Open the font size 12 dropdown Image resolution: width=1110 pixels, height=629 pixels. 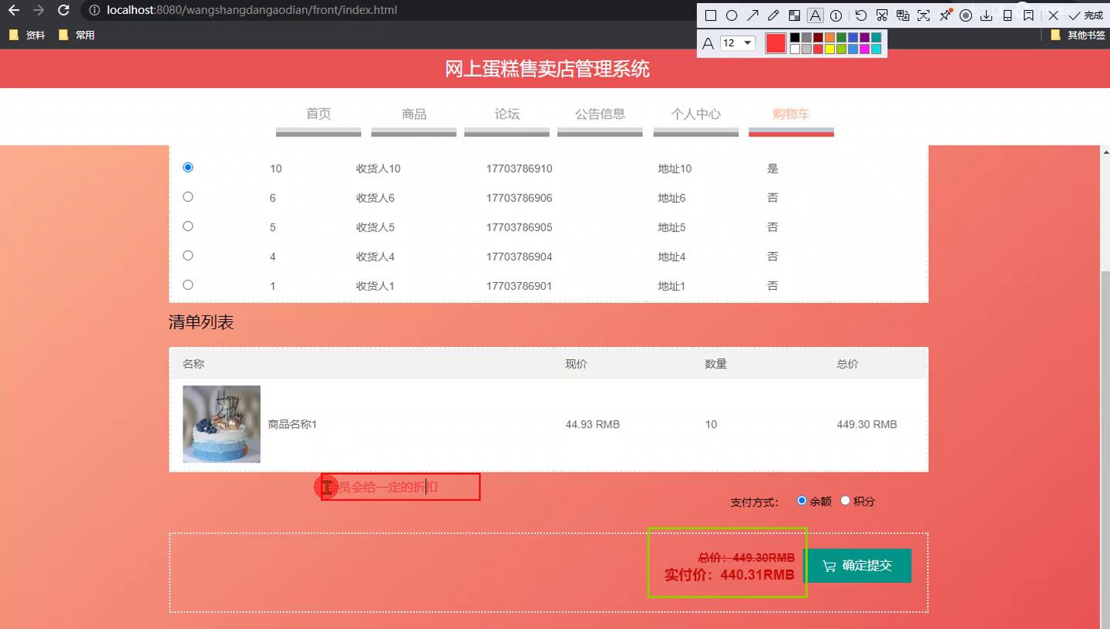tap(738, 43)
